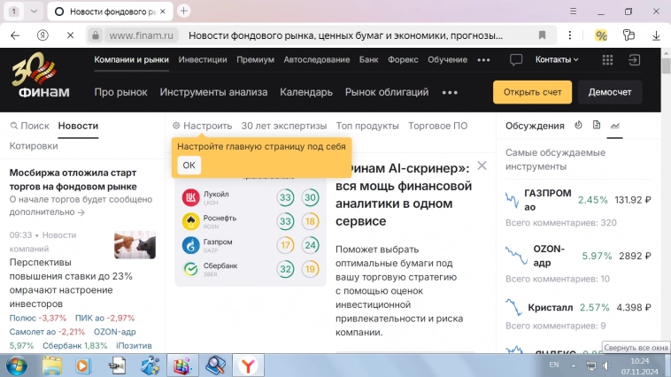
Task: Click the document icon next to Обсуждения
Action: (597, 125)
